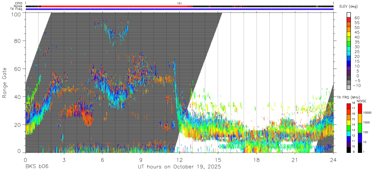Click the NOISE colorbar label '10000'

(x=367, y=113)
